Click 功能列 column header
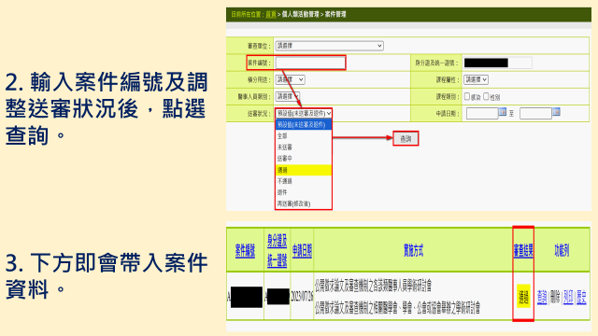This screenshot has width=598, height=336. pyautogui.click(x=562, y=251)
